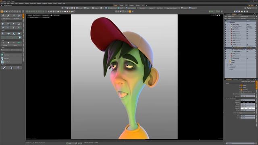Open the Blend Mode dropdown

pos(247,94)
